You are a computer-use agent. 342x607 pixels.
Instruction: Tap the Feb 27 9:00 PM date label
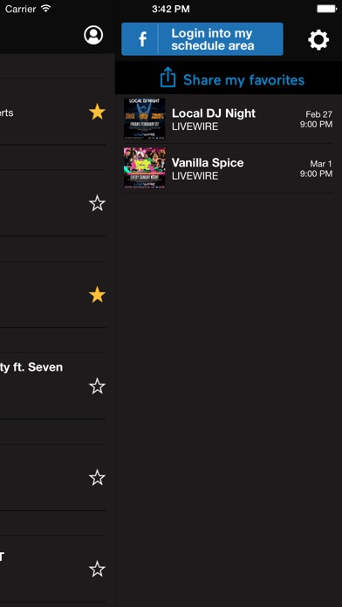(316, 119)
